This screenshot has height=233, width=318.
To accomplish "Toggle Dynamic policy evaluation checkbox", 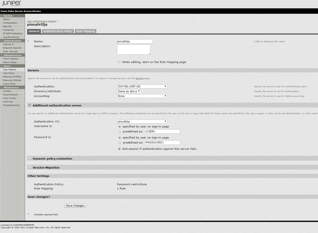I will [30, 158].
